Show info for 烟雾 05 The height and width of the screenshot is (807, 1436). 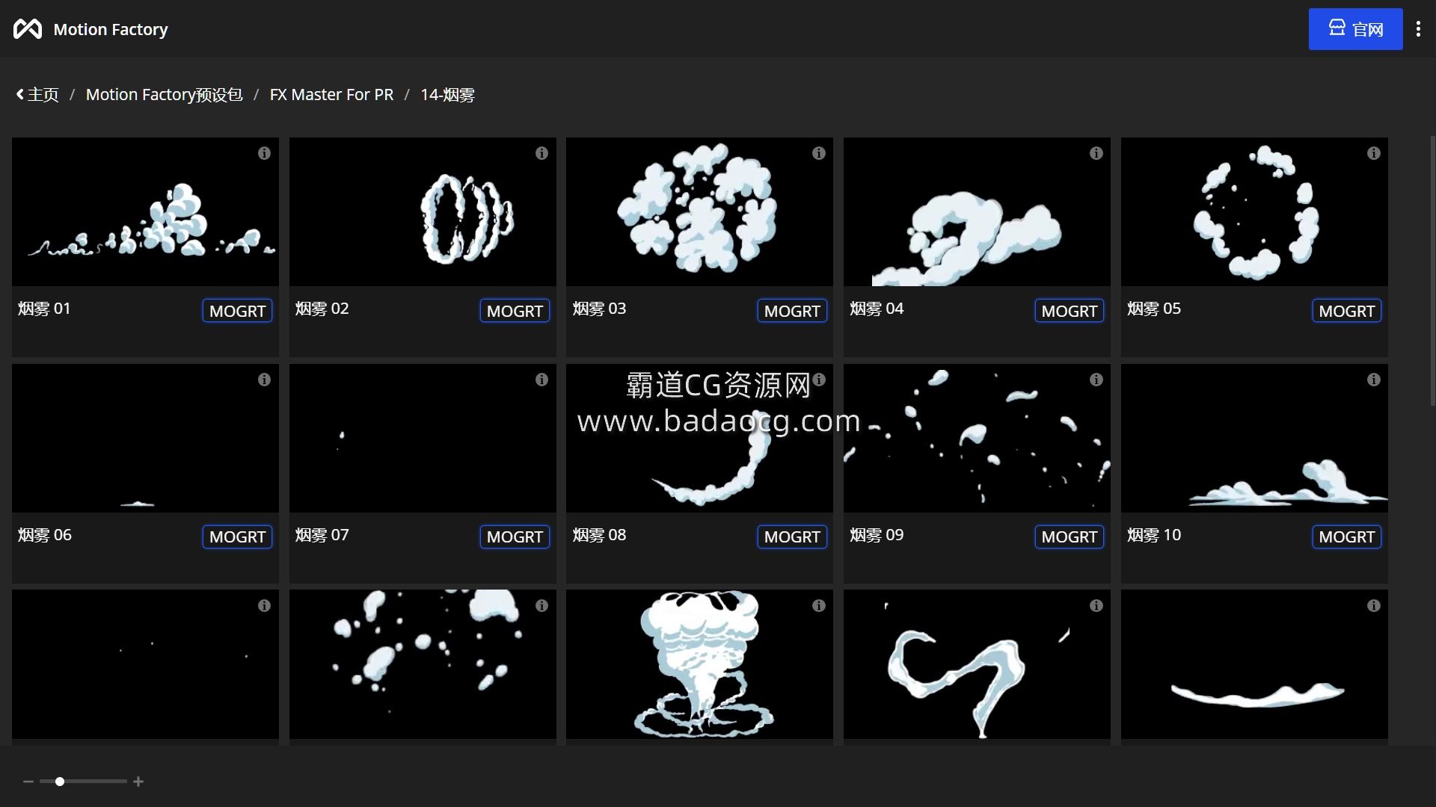1374,153
